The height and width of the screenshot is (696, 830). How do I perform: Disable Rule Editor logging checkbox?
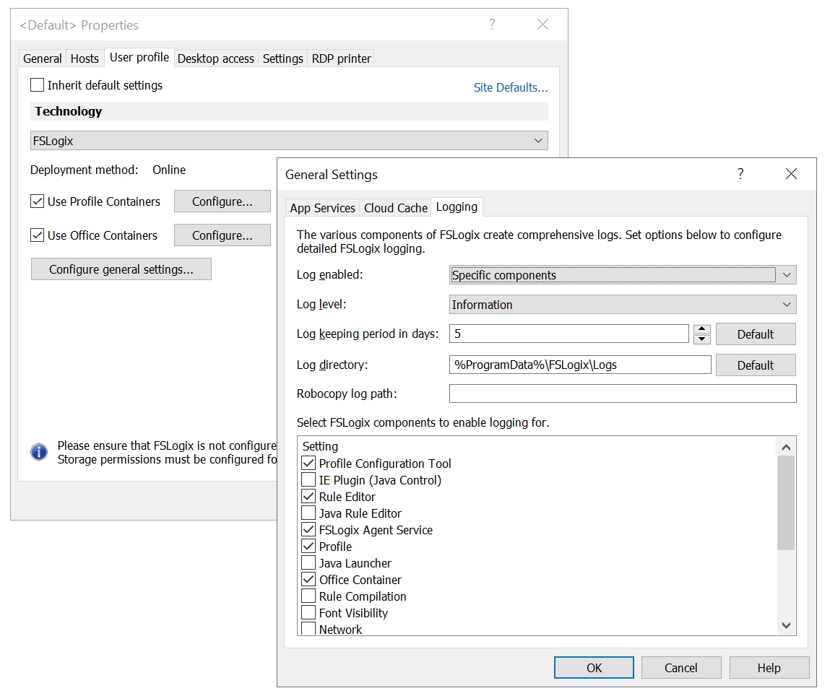(x=308, y=497)
